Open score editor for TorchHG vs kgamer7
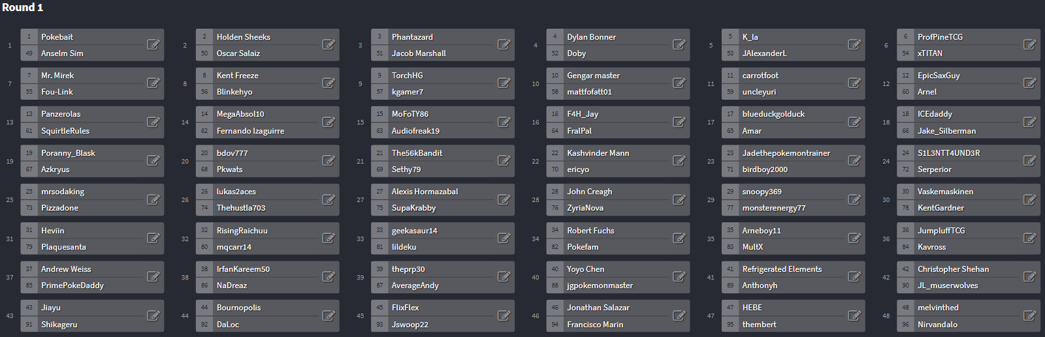 click(x=504, y=83)
